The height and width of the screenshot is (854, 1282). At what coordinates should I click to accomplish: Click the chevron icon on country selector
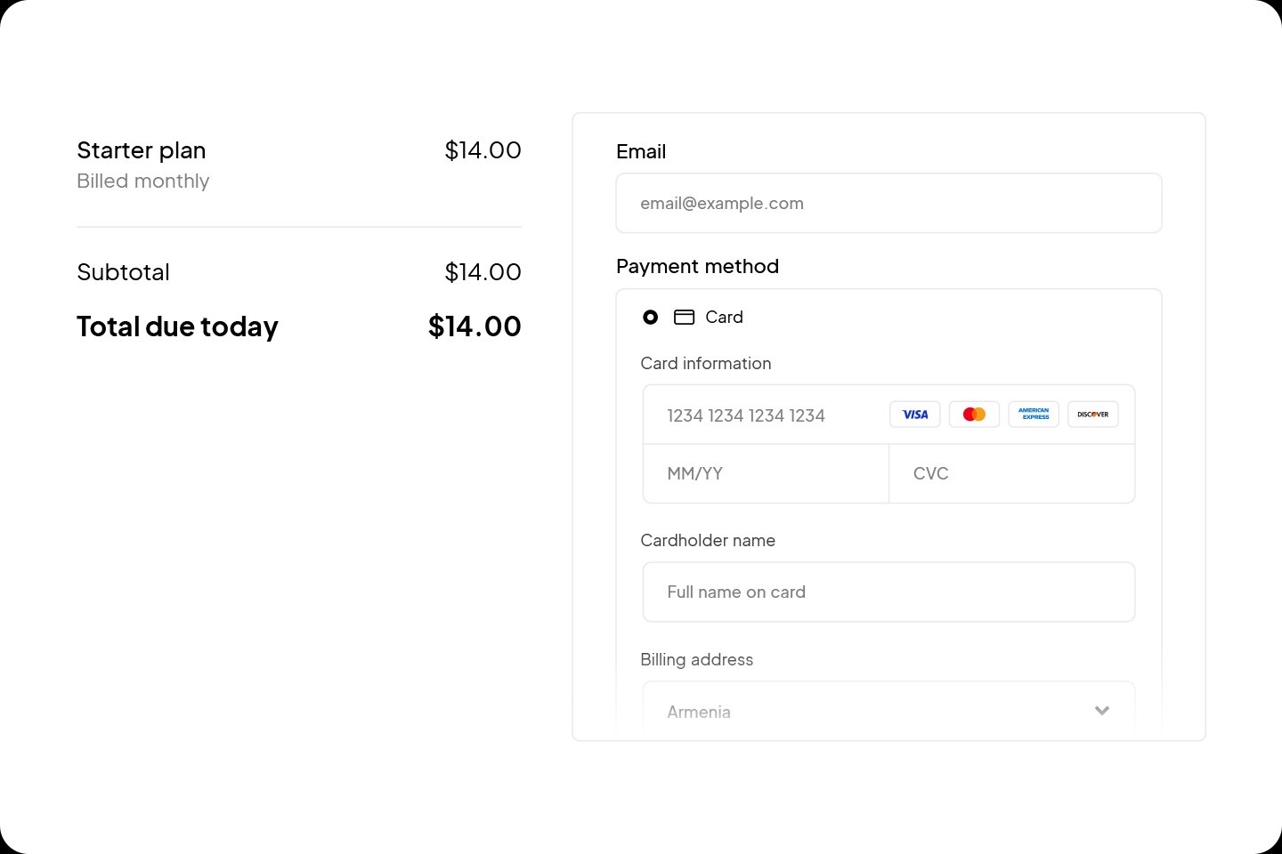pos(1102,711)
